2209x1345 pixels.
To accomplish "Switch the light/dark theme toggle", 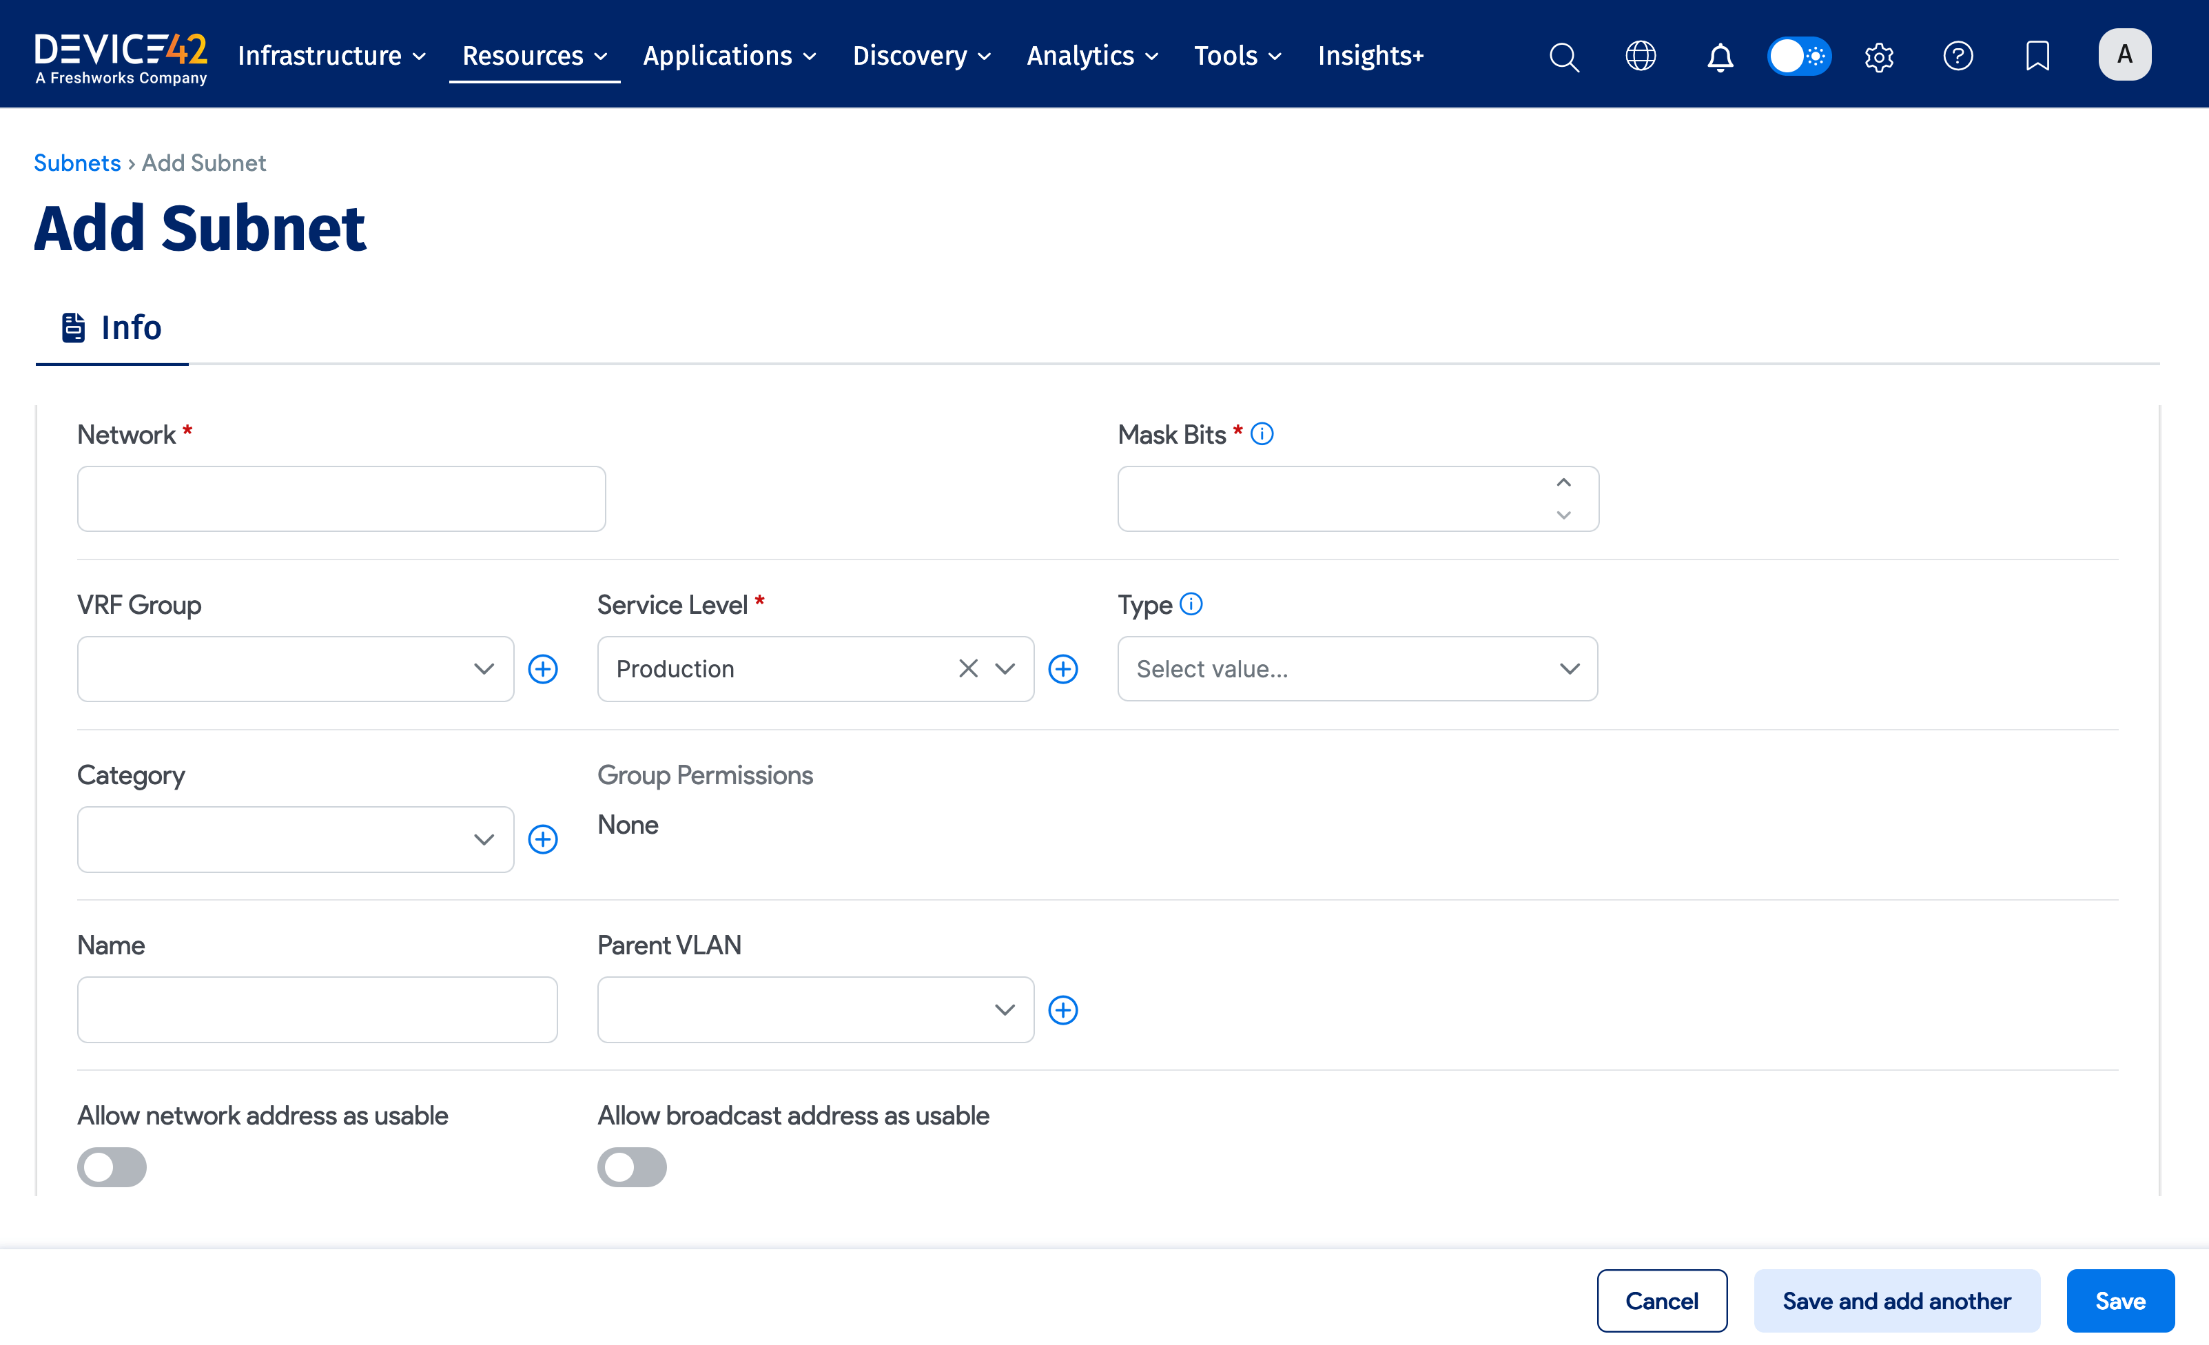I will (x=1799, y=54).
